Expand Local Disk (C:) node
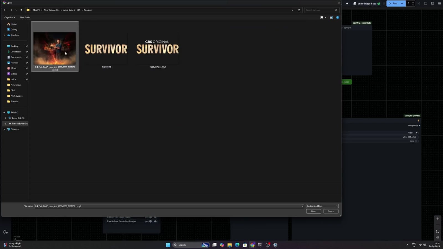443x249 pixels. pyautogui.click(x=6, y=118)
